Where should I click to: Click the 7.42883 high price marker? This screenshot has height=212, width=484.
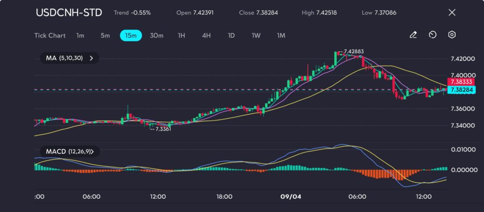coord(353,51)
